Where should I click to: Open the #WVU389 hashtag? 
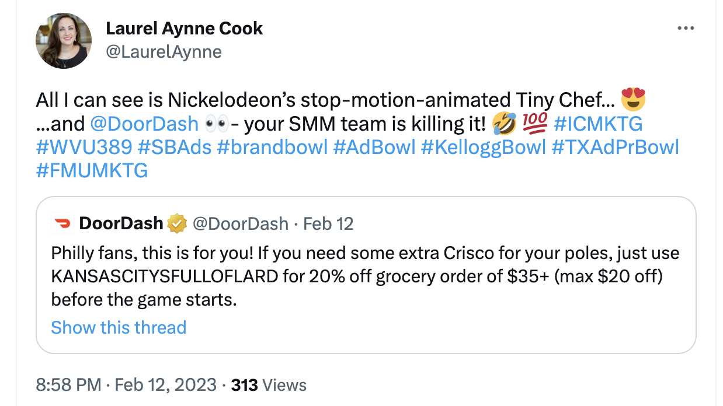tap(85, 147)
